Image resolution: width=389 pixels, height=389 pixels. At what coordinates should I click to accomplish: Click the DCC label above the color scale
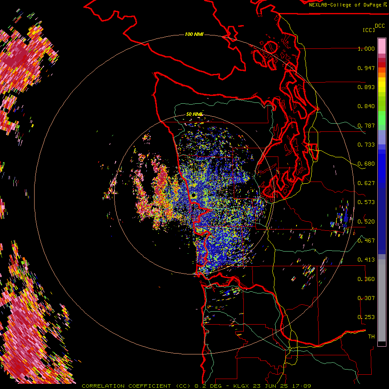point(379,26)
